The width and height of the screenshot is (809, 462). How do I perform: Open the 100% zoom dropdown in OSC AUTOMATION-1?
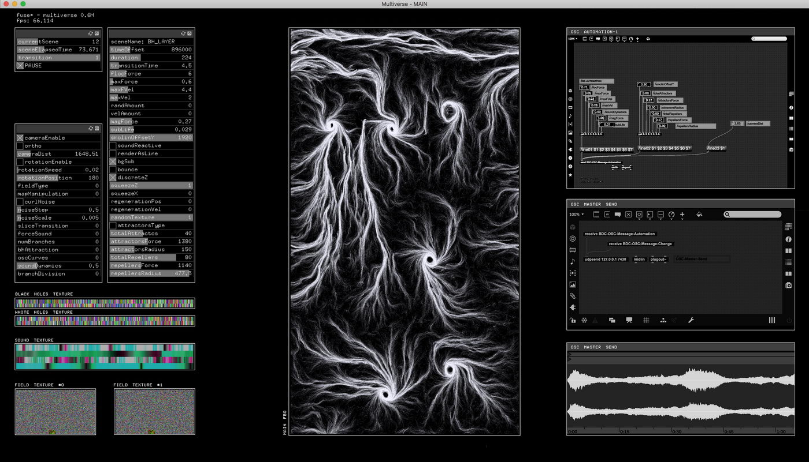pos(572,39)
